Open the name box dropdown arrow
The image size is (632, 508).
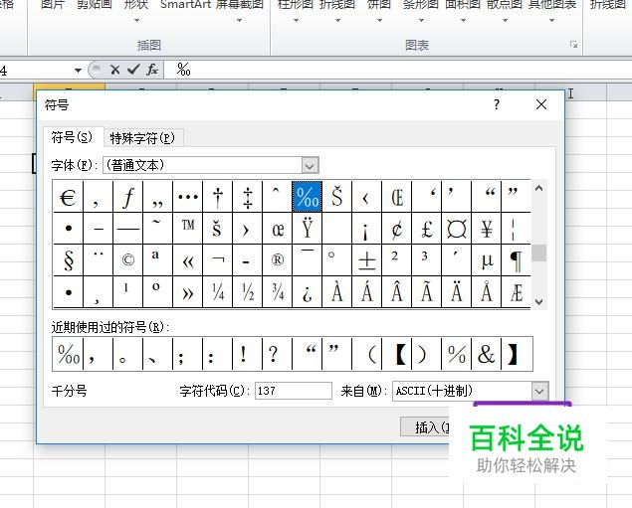click(79, 70)
